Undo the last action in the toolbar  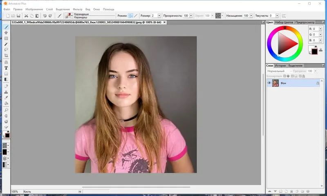click(x=45, y=16)
